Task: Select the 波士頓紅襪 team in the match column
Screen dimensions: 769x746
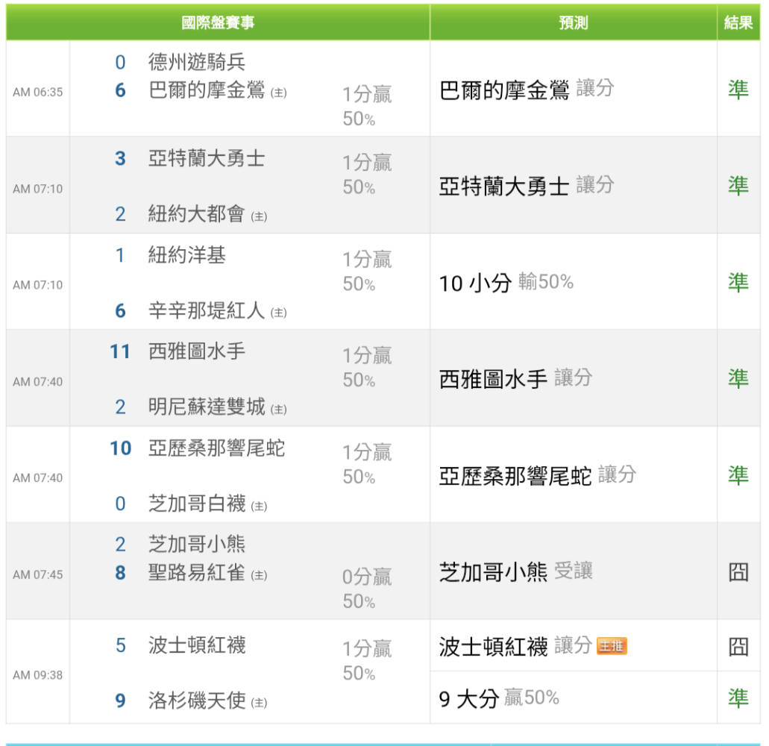Action: pyautogui.click(x=197, y=645)
